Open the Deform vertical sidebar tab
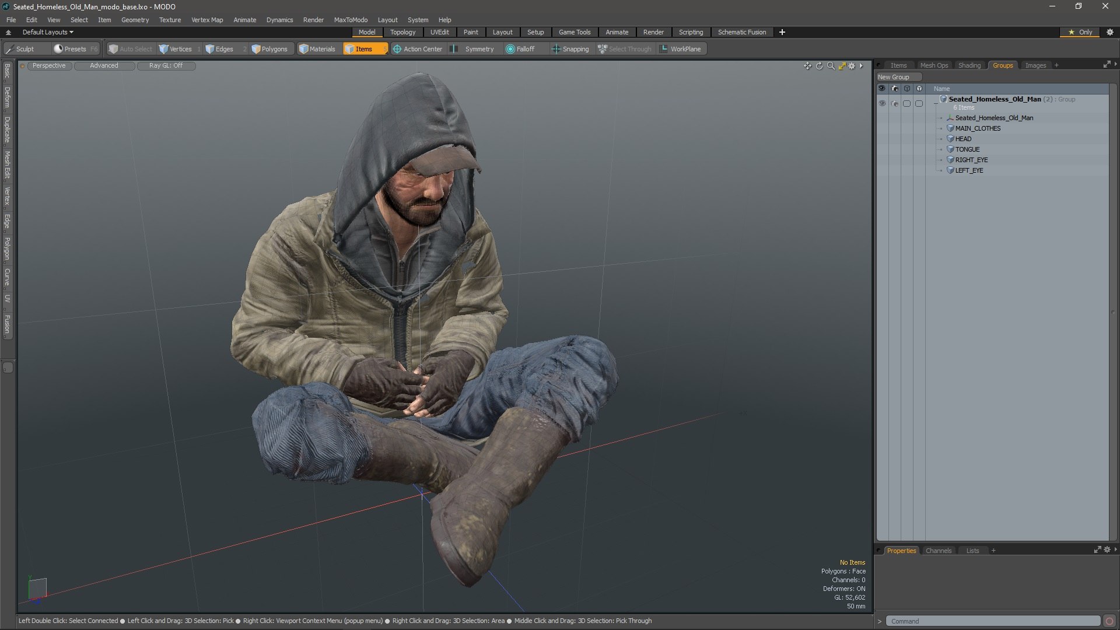 coord(7,98)
